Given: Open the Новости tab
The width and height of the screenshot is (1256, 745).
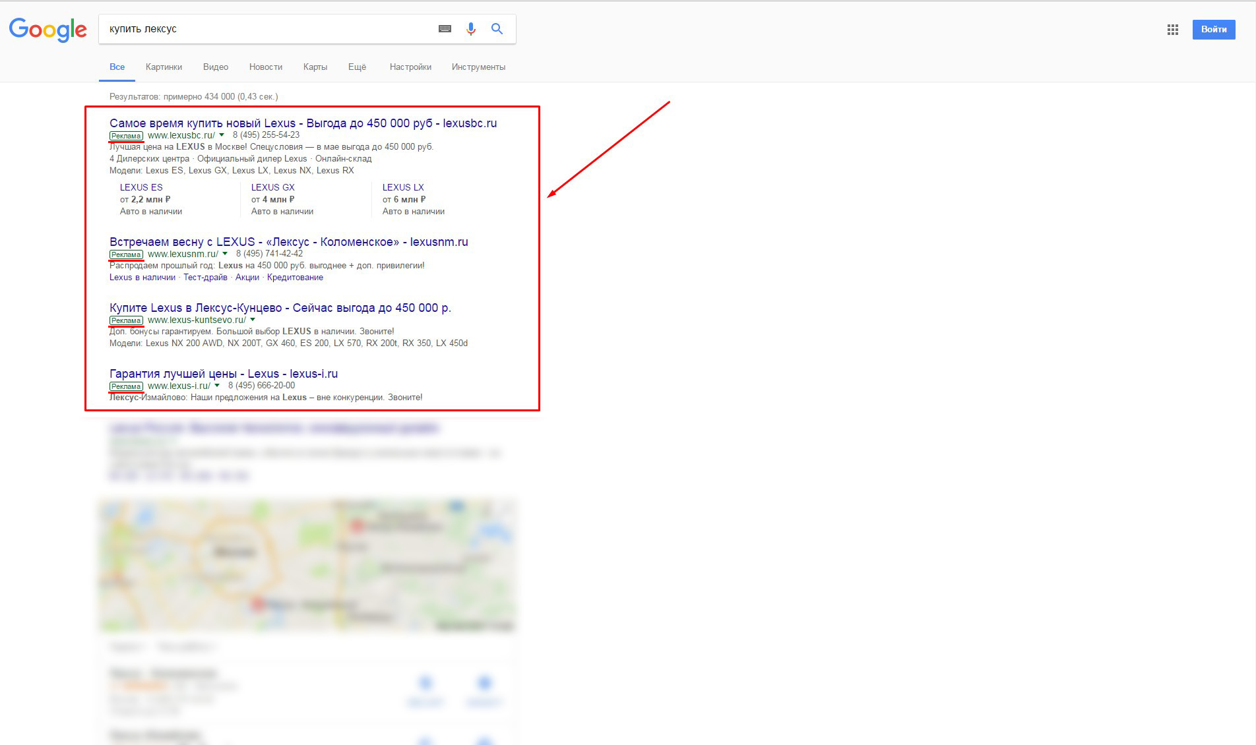Looking at the screenshot, I should (x=266, y=67).
